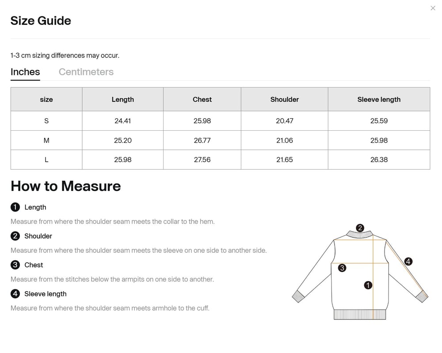Click the Chest column header
Image resolution: width=442 pixels, height=353 pixels.
click(202, 99)
